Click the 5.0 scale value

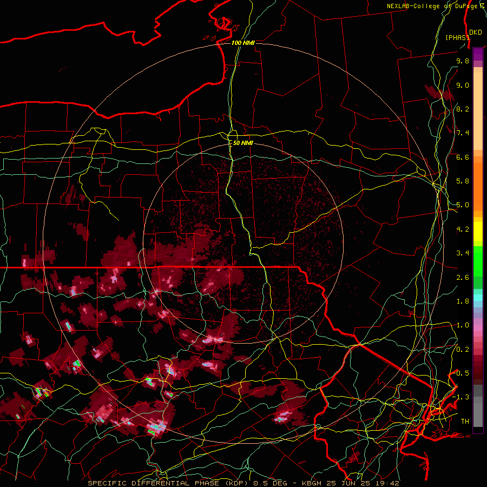463,205
